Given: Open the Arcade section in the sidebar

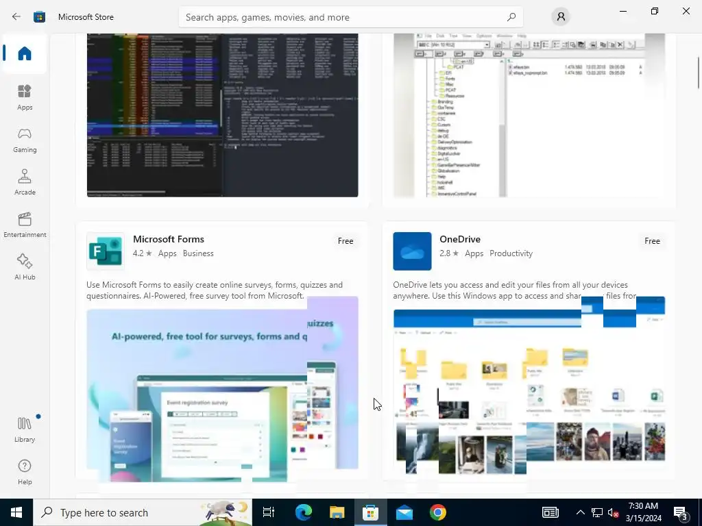Looking at the screenshot, I should pos(25,182).
